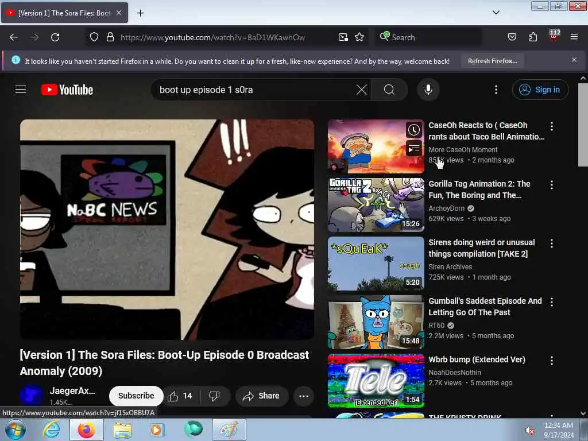The width and height of the screenshot is (588, 441).
Task: Open Windows Explorer folder on taskbar
Action: (x=123, y=430)
